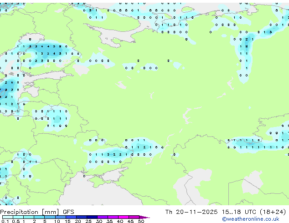Click the 'GFS' model label
The width and height of the screenshot is (289, 223).
pos(68,212)
